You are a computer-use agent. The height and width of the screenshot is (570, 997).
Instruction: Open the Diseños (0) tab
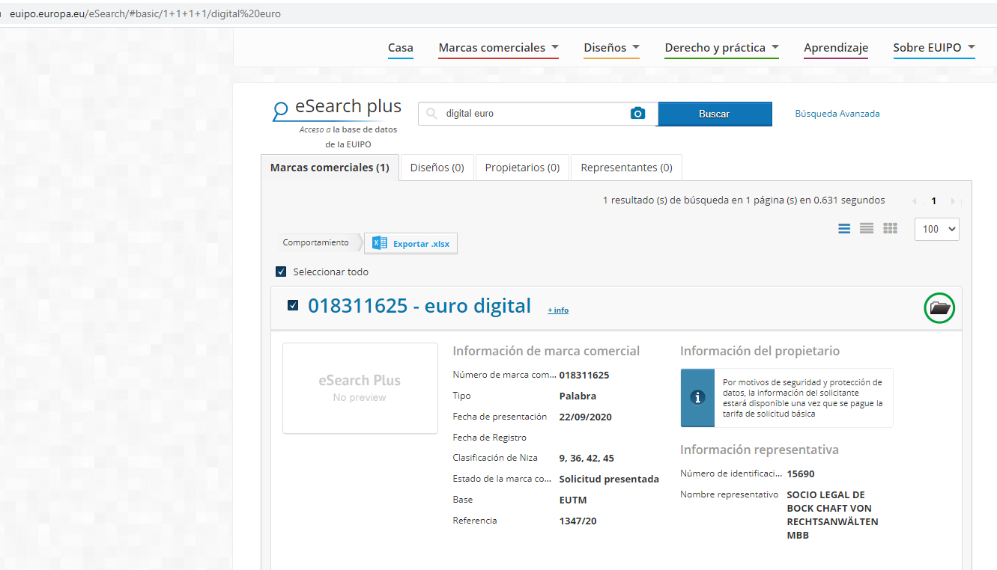pyautogui.click(x=437, y=168)
